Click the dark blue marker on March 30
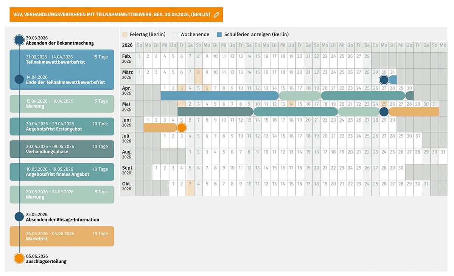Viewport: 454px width, 276px height. [384, 80]
